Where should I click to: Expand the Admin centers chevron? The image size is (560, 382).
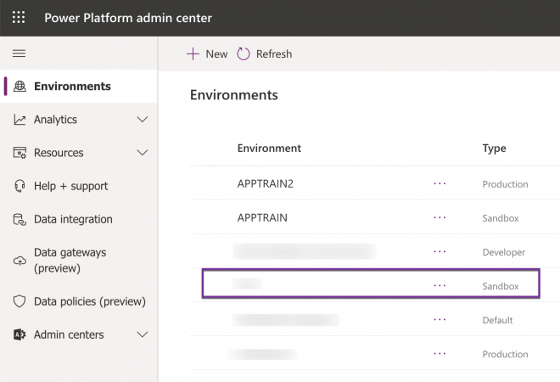point(143,334)
